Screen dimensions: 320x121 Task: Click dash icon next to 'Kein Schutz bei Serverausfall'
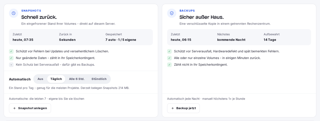tap(11, 65)
